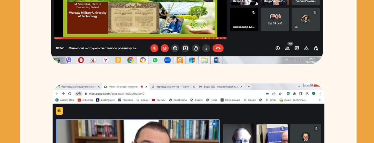Turn on the camera in the upper Meet call
The height and width of the screenshot is (143, 374).
point(165,48)
